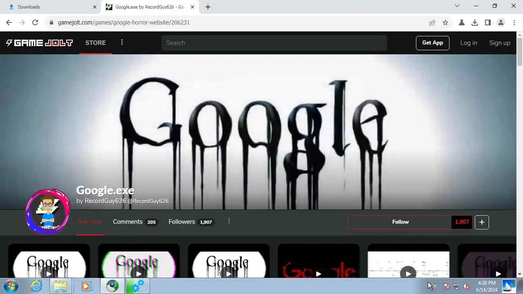Play the glitchy pink-green Google video
The image size is (523, 294).
[x=139, y=261]
